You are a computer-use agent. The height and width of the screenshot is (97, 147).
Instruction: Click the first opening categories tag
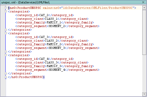(x=19, y=11)
